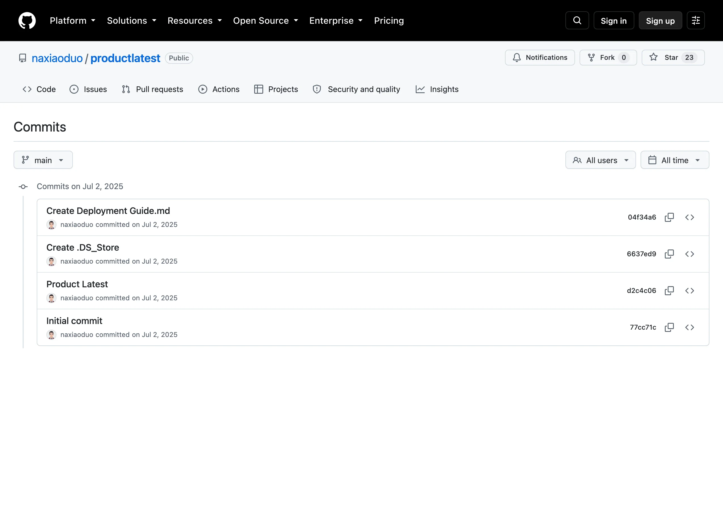
Task: Click Sign in
Action: (x=614, y=20)
